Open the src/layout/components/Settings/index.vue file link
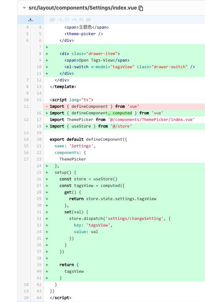205x302 pixels. [x=83, y=8]
